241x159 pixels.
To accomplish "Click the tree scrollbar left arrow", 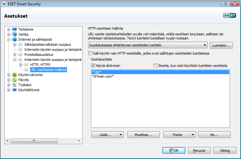I will coord(8,141).
